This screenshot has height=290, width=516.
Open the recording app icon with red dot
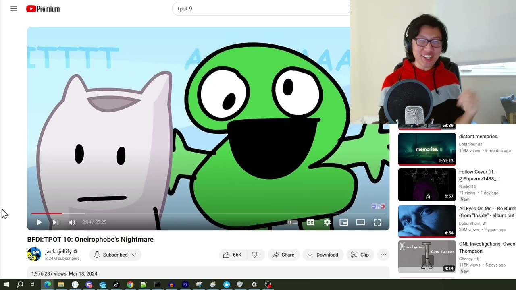[x=268, y=284]
